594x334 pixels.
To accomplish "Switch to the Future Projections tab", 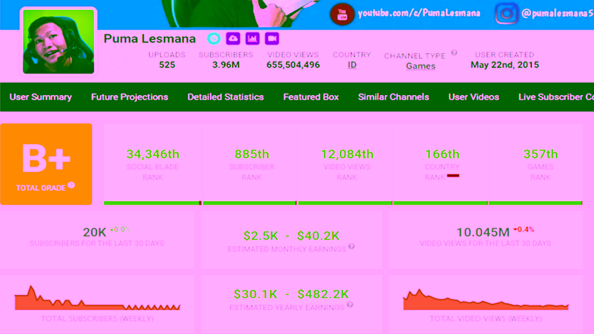I will pyautogui.click(x=129, y=97).
